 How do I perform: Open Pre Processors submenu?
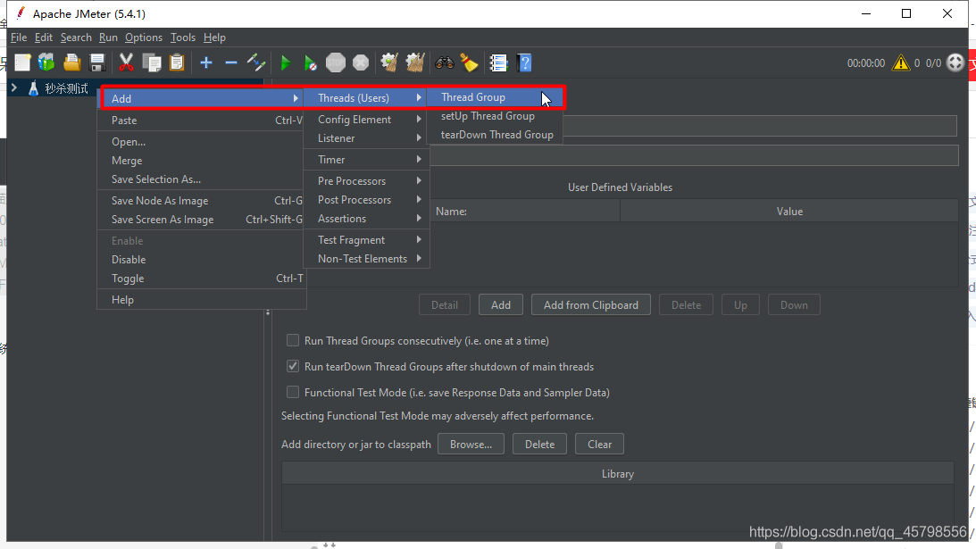tap(366, 181)
